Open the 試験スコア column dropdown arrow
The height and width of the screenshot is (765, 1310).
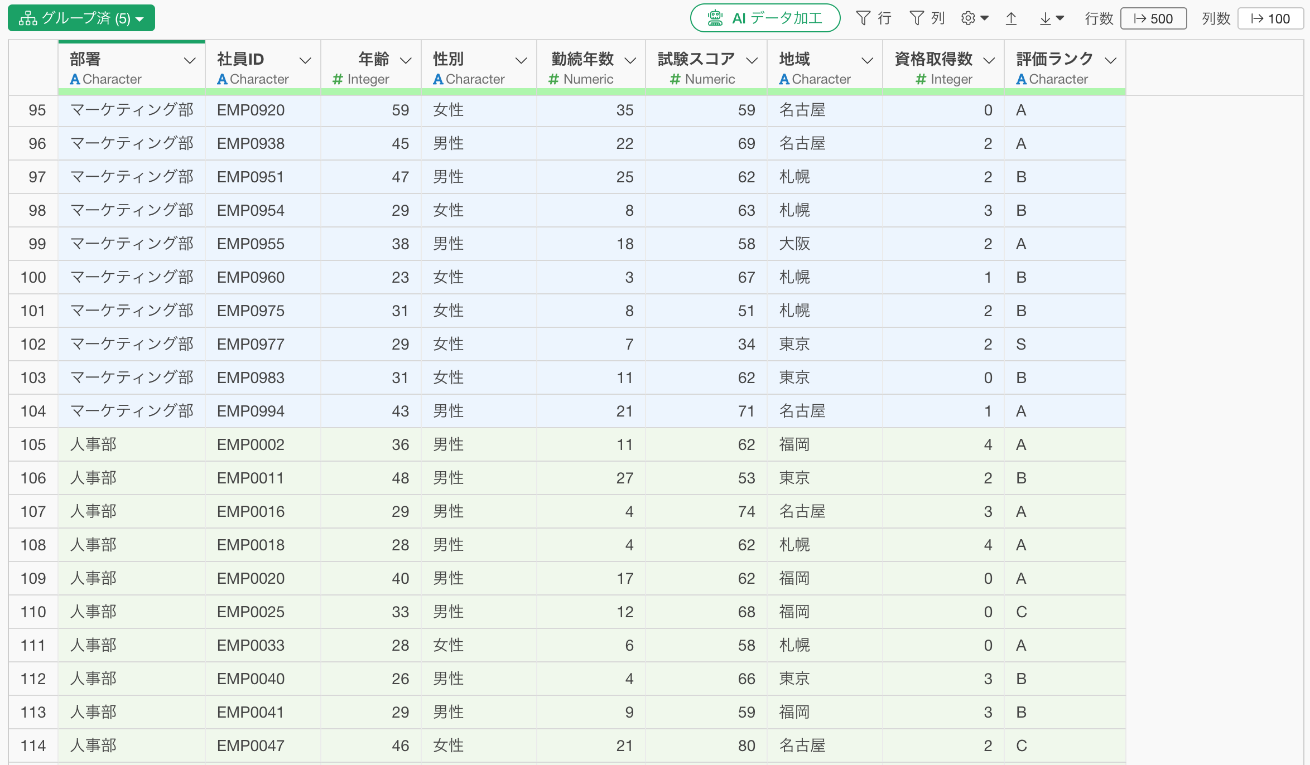coord(752,60)
